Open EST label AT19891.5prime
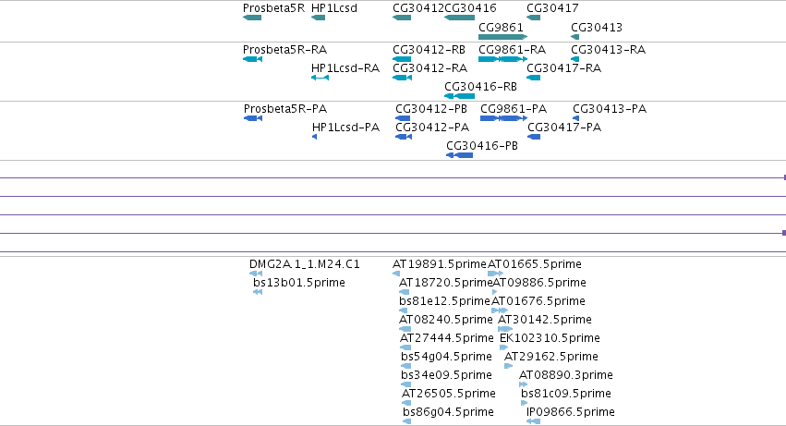 [440, 264]
